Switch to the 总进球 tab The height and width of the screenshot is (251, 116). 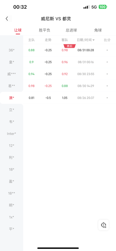pos(71,30)
